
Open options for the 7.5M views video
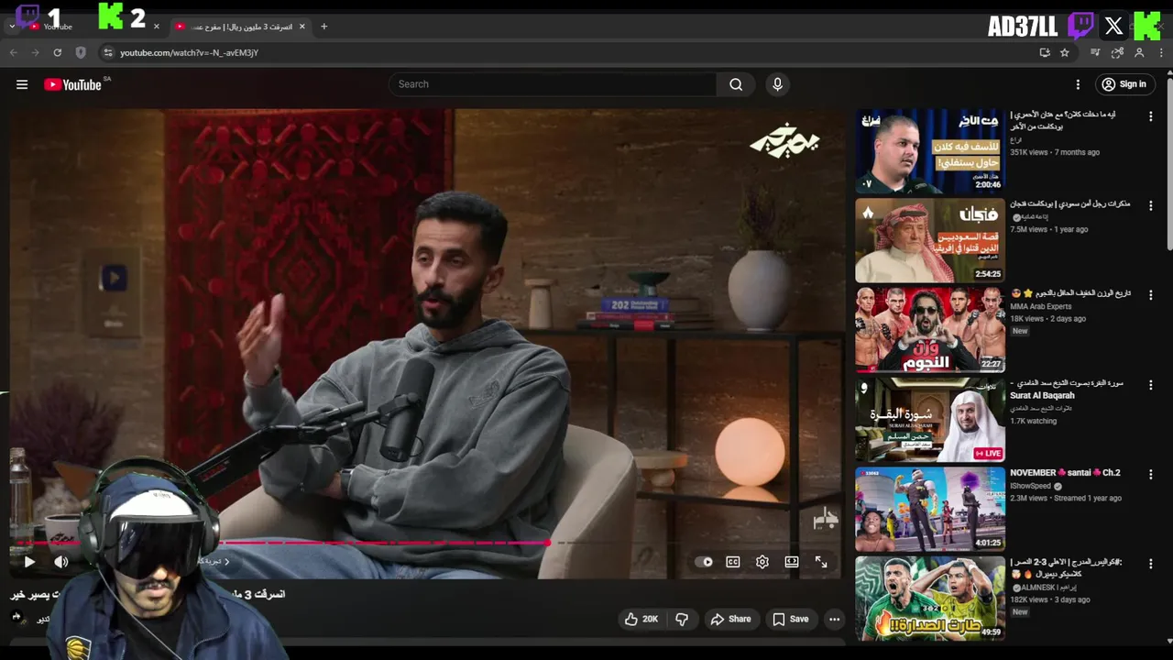coord(1150,205)
